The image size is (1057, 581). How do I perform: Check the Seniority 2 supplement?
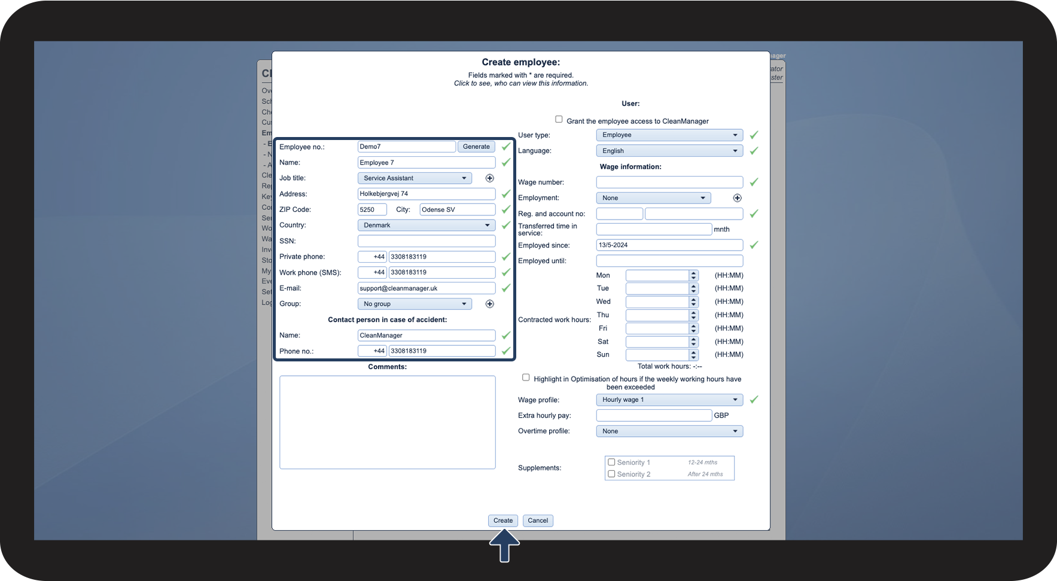click(x=611, y=474)
